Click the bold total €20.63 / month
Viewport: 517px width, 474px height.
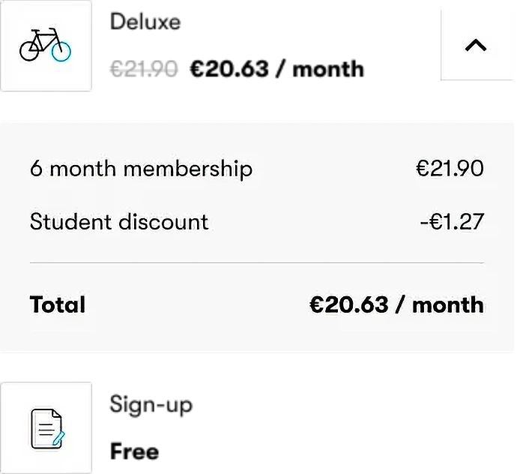pos(396,304)
